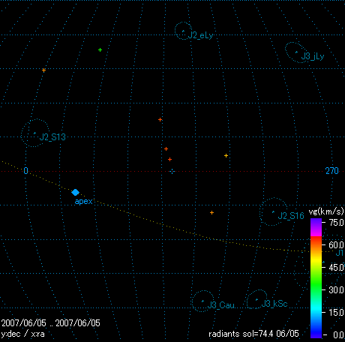Click the green radiant cross marker

click(100, 50)
